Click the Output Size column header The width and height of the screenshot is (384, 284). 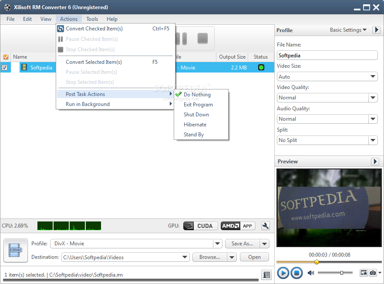tap(232, 57)
